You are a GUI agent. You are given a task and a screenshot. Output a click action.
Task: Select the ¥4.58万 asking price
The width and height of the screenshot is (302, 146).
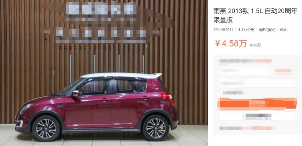click(231, 43)
